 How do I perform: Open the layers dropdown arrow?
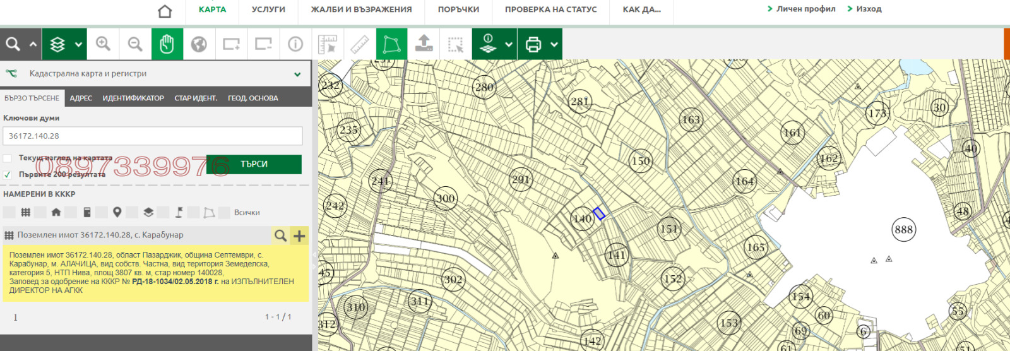[78, 44]
